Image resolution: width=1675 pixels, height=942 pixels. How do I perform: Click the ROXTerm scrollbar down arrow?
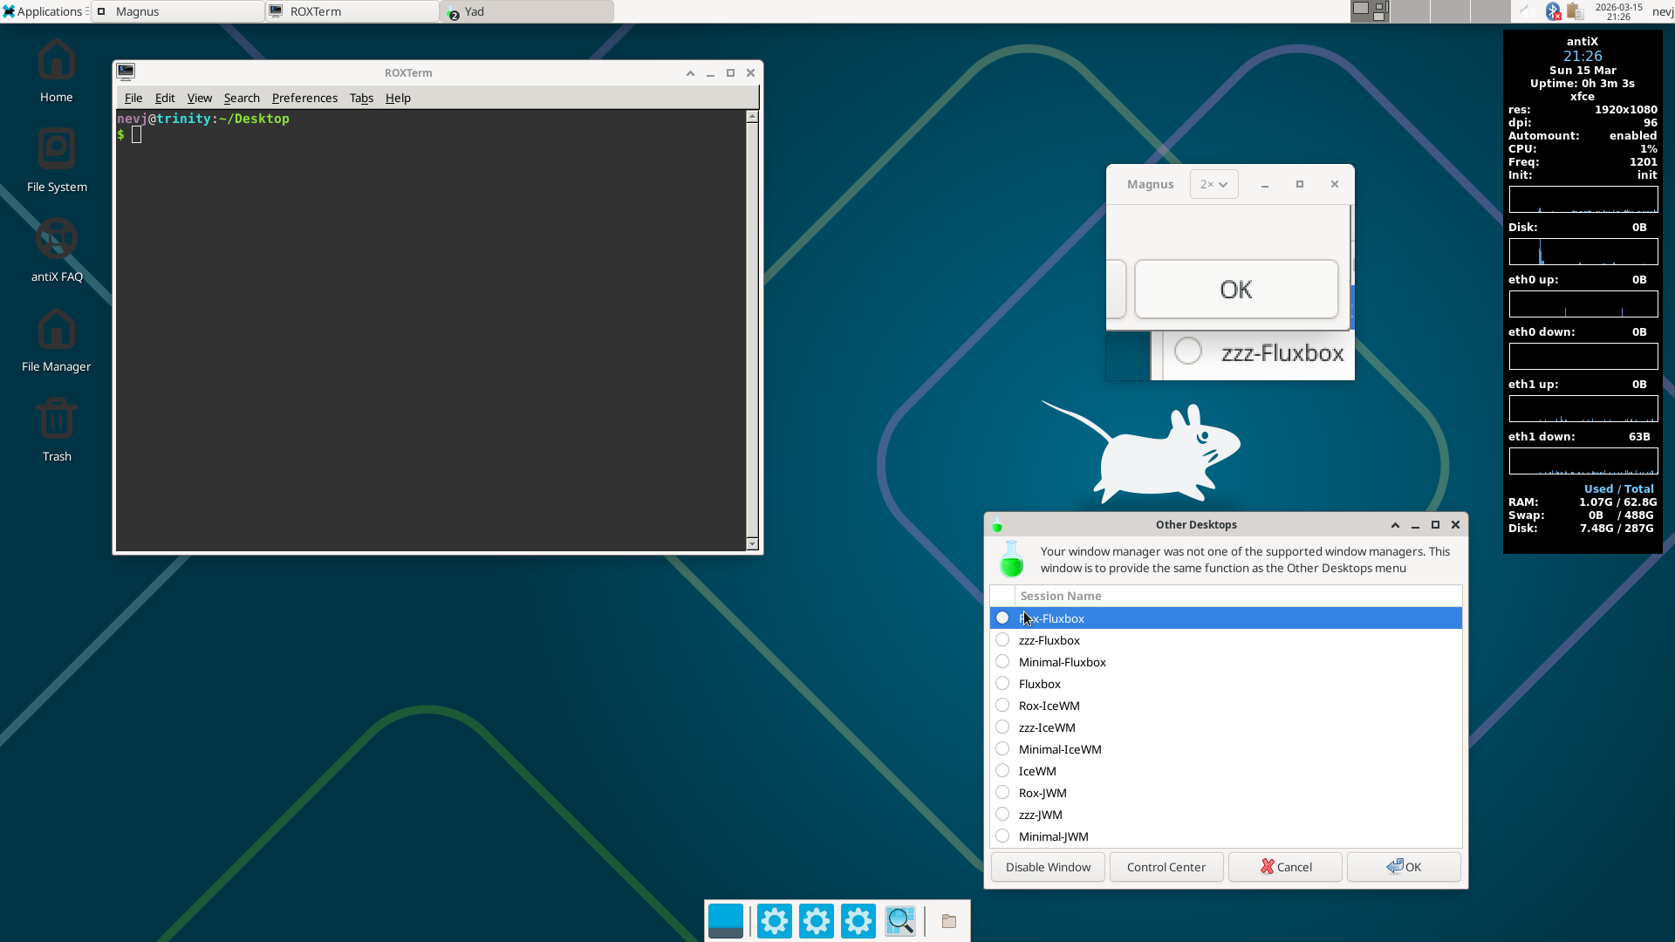tap(752, 544)
